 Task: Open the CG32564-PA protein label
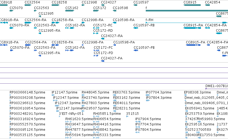click(36, 42)
